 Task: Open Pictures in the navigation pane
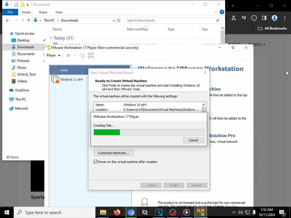pyautogui.click(x=23, y=61)
